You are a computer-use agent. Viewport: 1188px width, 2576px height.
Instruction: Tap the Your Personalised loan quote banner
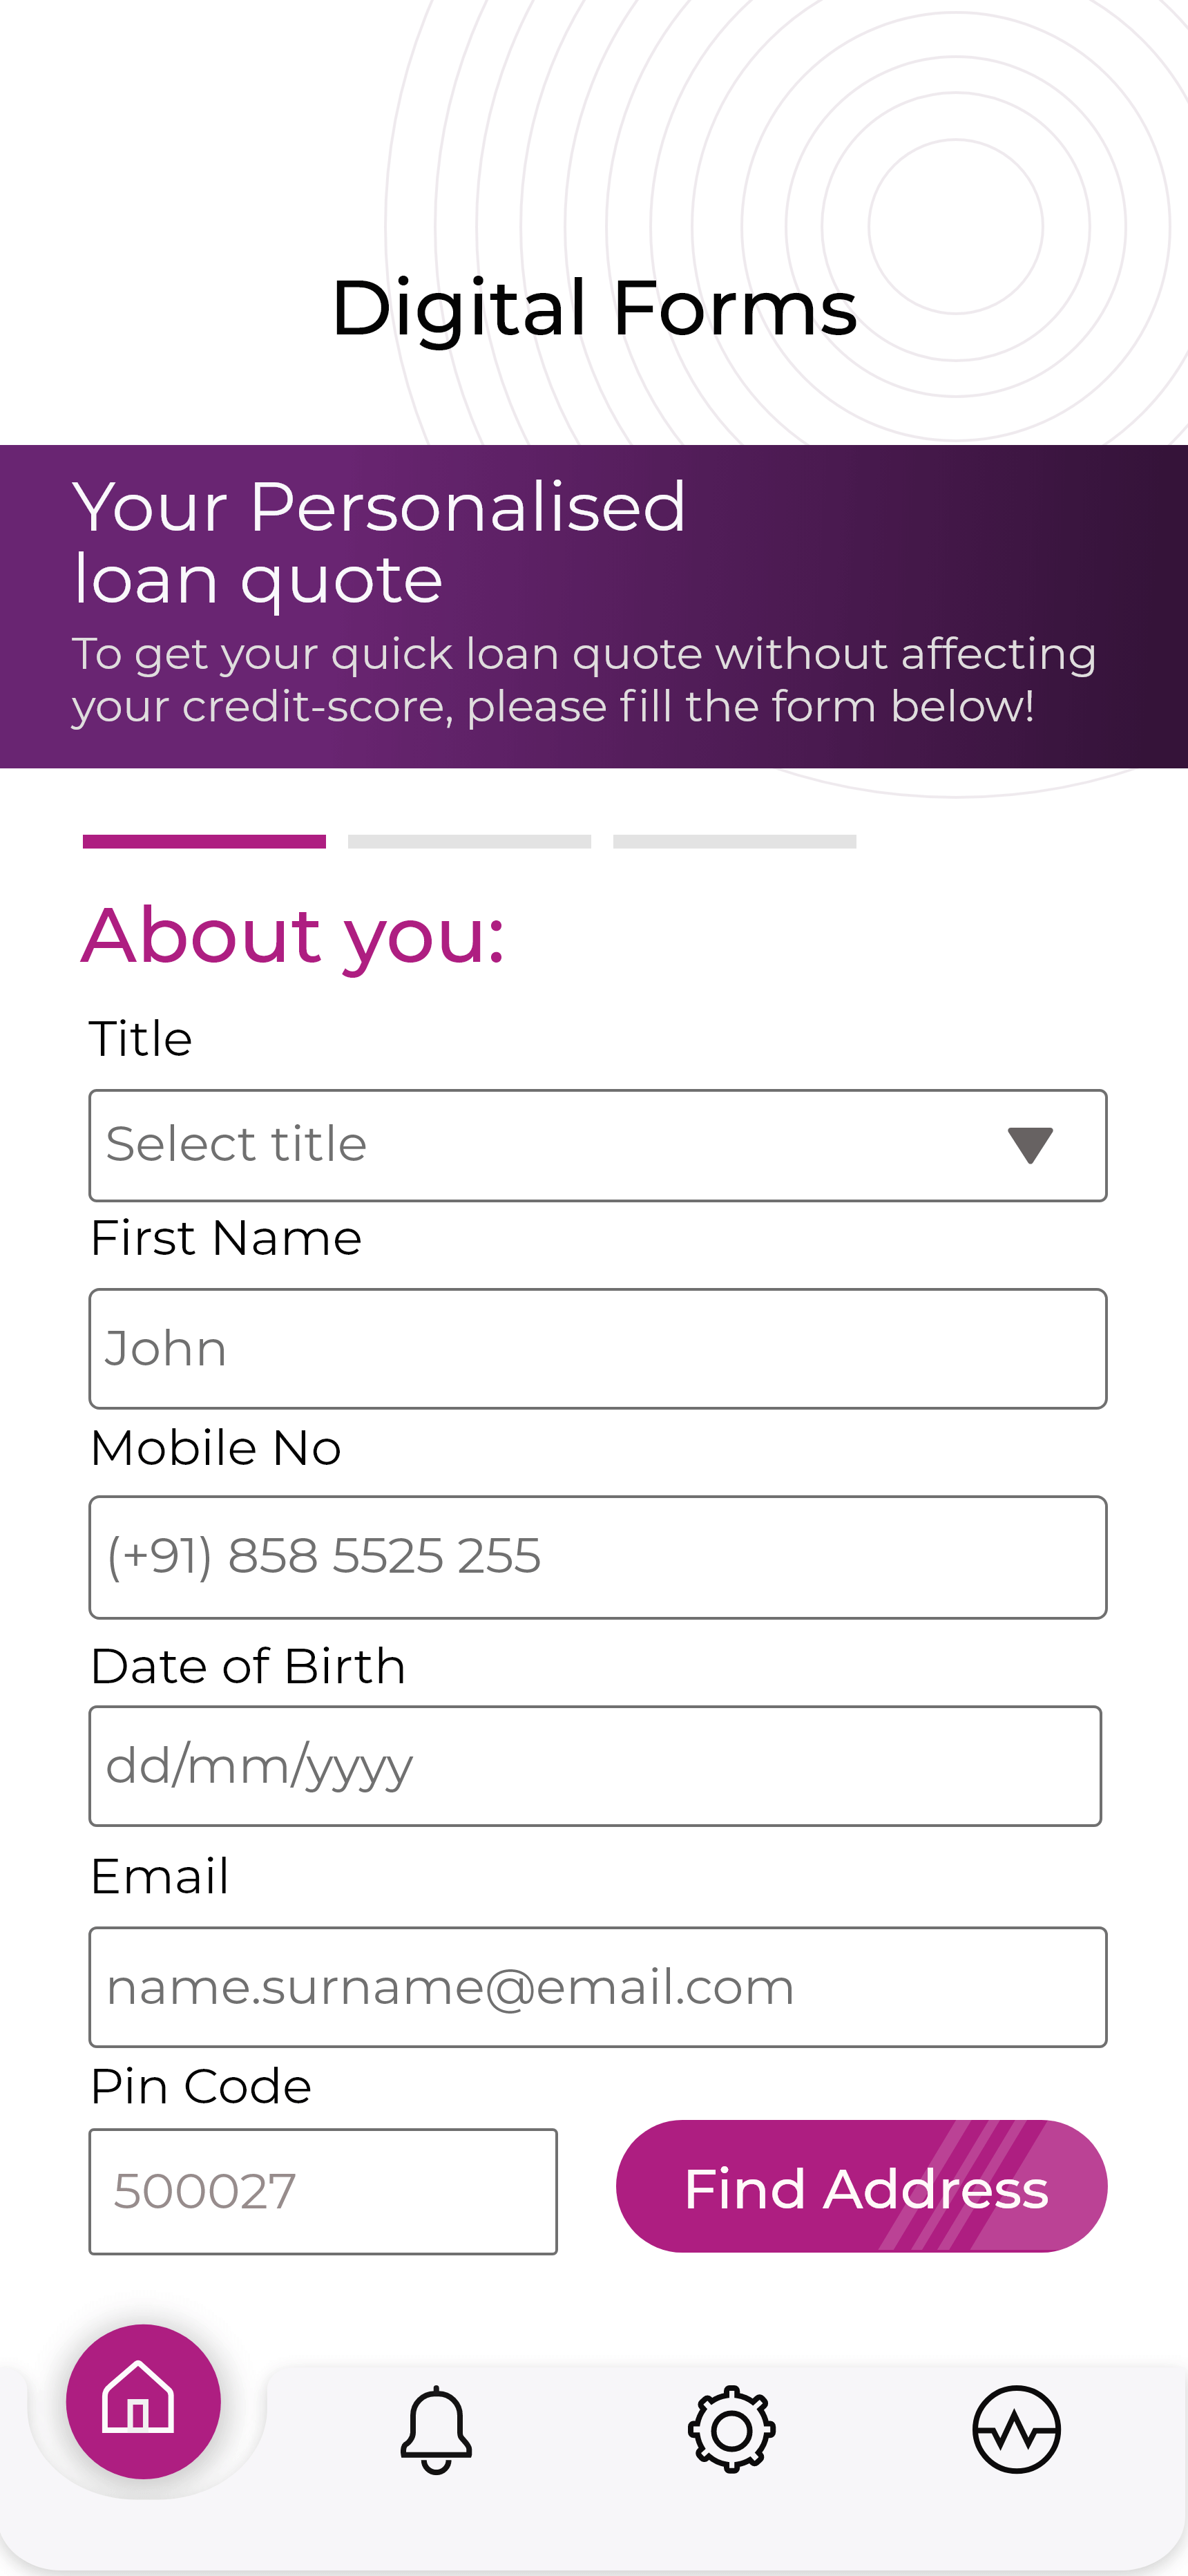point(594,606)
